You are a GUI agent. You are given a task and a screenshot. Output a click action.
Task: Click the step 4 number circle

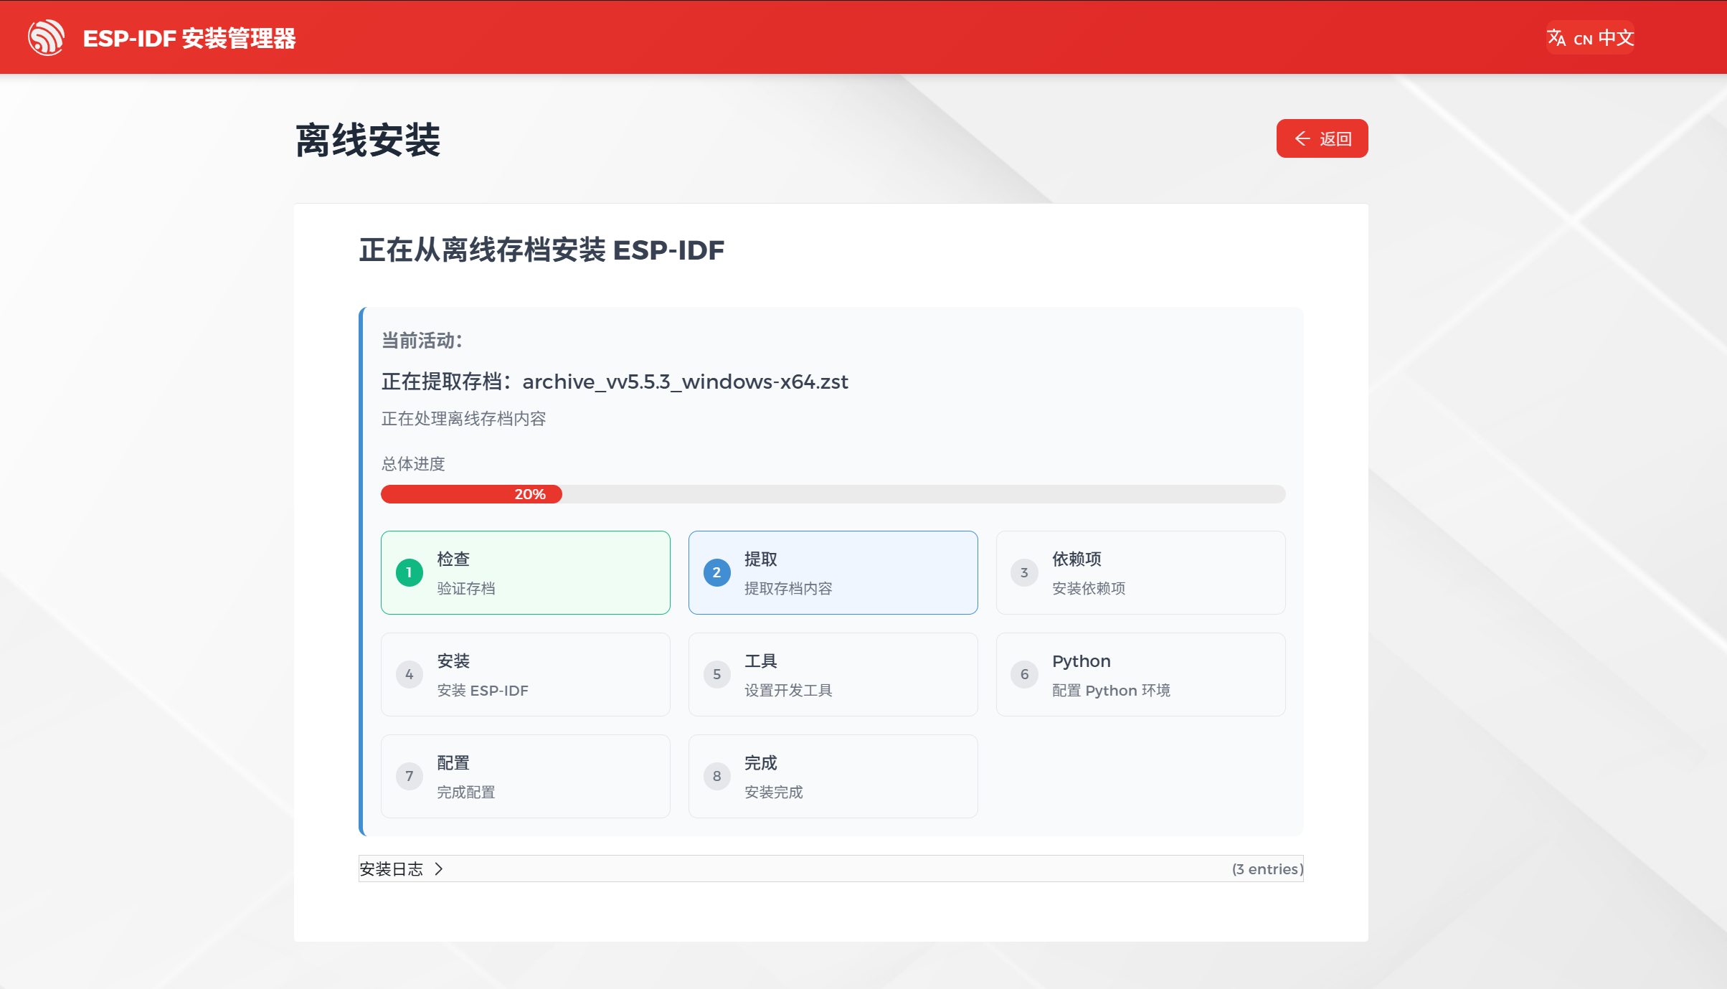click(x=409, y=674)
